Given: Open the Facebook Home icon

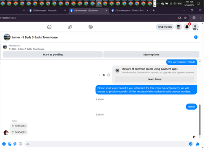Looking at the screenshot, I should pyautogui.click(x=49, y=27).
